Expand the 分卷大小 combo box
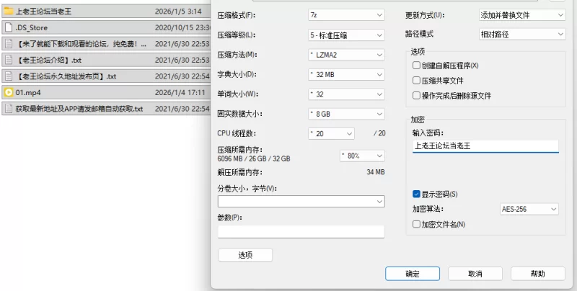 pyautogui.click(x=301, y=202)
